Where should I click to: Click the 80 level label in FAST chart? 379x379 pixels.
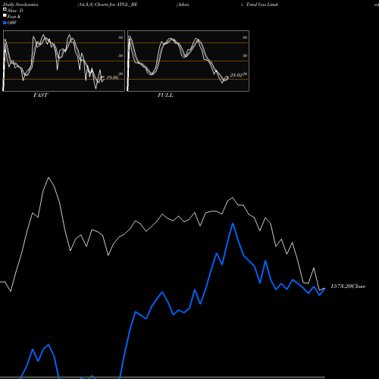121,37
